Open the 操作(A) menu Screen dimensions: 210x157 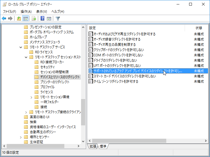26,12
